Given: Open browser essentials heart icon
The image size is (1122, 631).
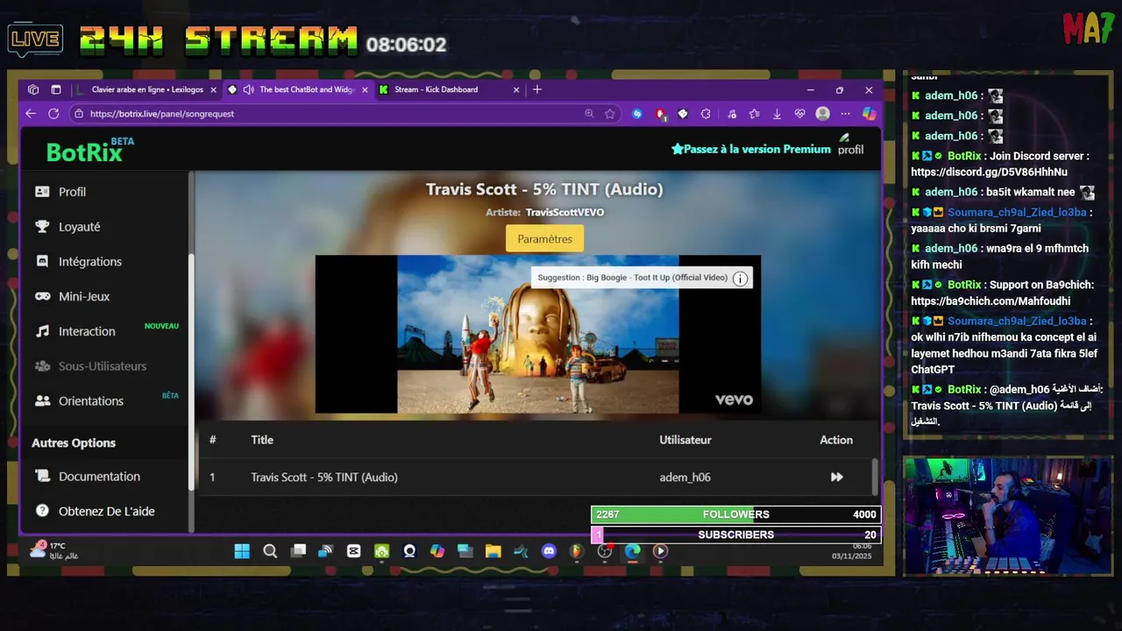Looking at the screenshot, I should click(799, 114).
